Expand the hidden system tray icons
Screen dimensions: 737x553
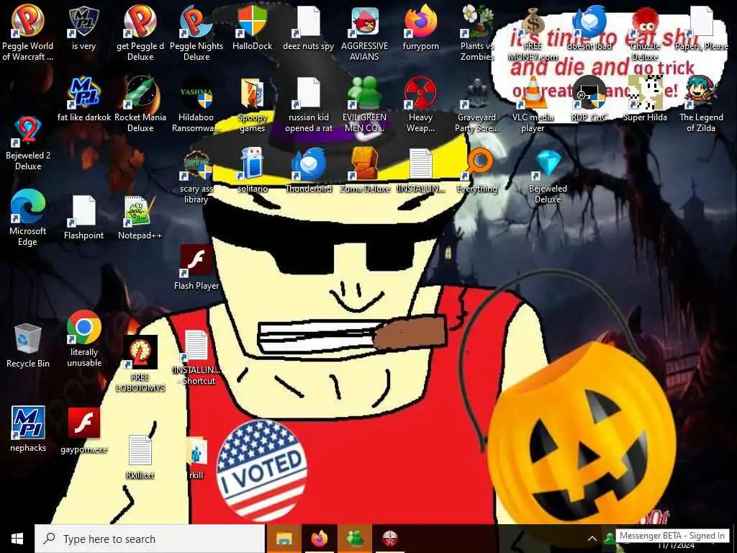click(592, 539)
